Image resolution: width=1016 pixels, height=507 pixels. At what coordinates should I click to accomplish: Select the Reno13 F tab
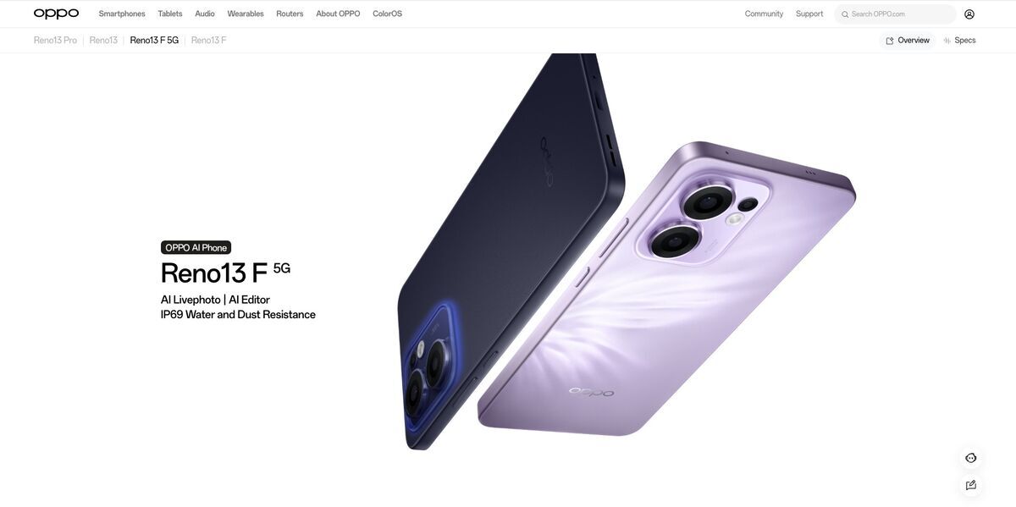(x=208, y=40)
